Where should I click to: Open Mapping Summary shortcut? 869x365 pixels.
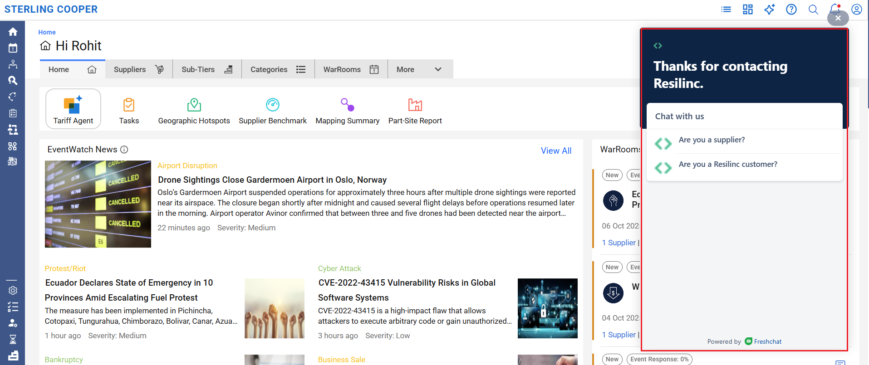click(x=348, y=111)
